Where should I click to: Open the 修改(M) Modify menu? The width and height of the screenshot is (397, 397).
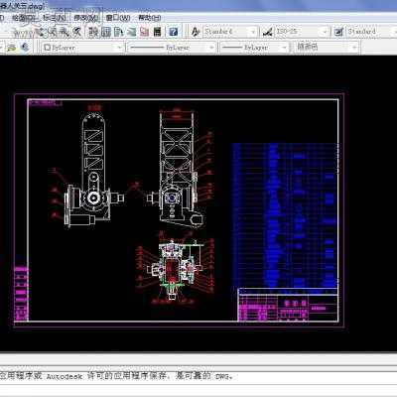click(86, 18)
